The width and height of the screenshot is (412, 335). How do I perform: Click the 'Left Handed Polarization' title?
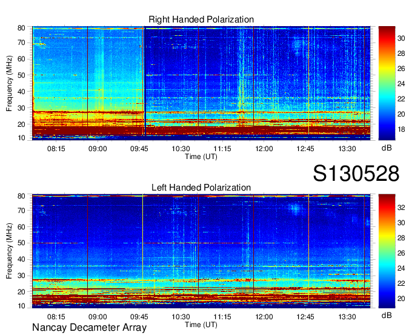coord(201,188)
